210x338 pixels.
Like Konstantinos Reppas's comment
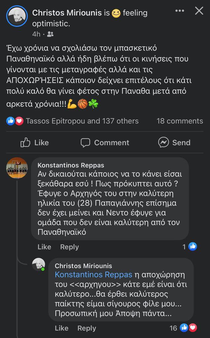(44, 247)
